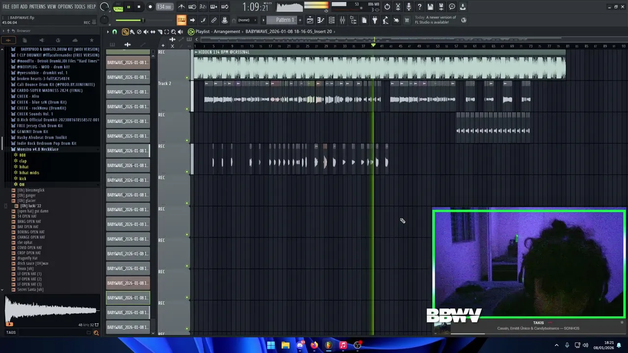Screen dimensions: 628x353
Task: Open the ADD menu
Action: point(24,6)
